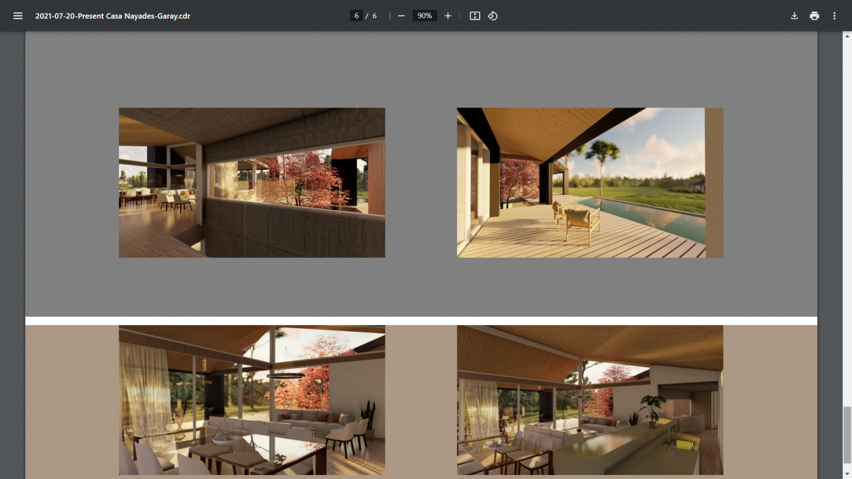The image size is (852, 479).
Task: Download the PDF file
Action: pos(794,16)
